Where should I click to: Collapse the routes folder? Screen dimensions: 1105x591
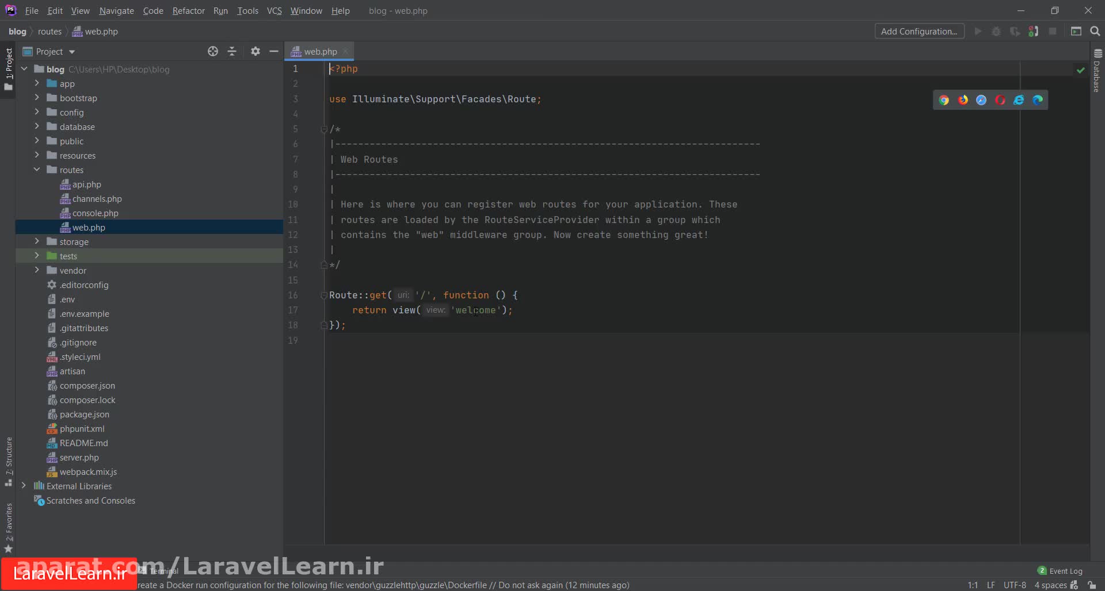click(37, 170)
